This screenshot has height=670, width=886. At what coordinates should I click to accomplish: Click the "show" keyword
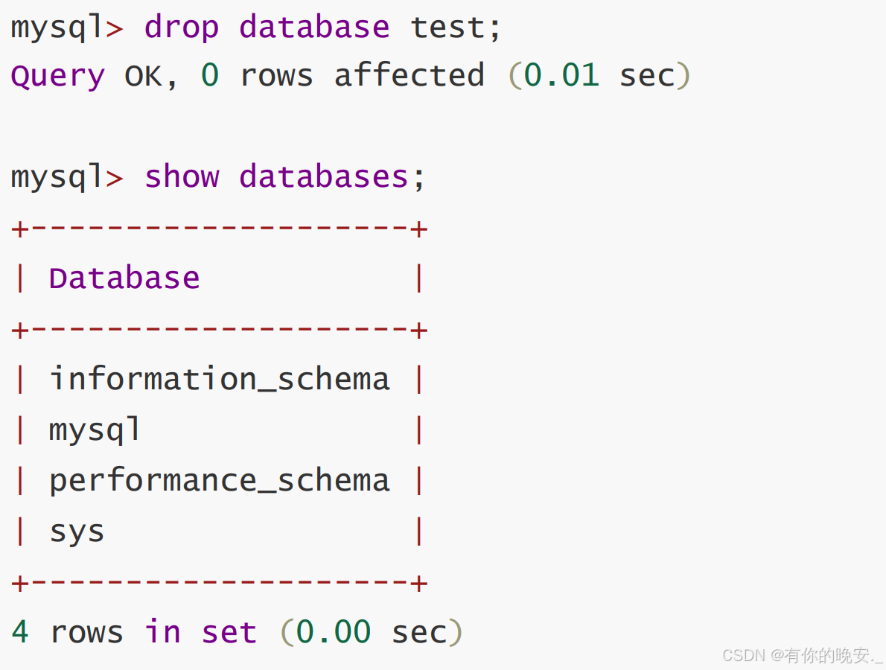tap(181, 177)
